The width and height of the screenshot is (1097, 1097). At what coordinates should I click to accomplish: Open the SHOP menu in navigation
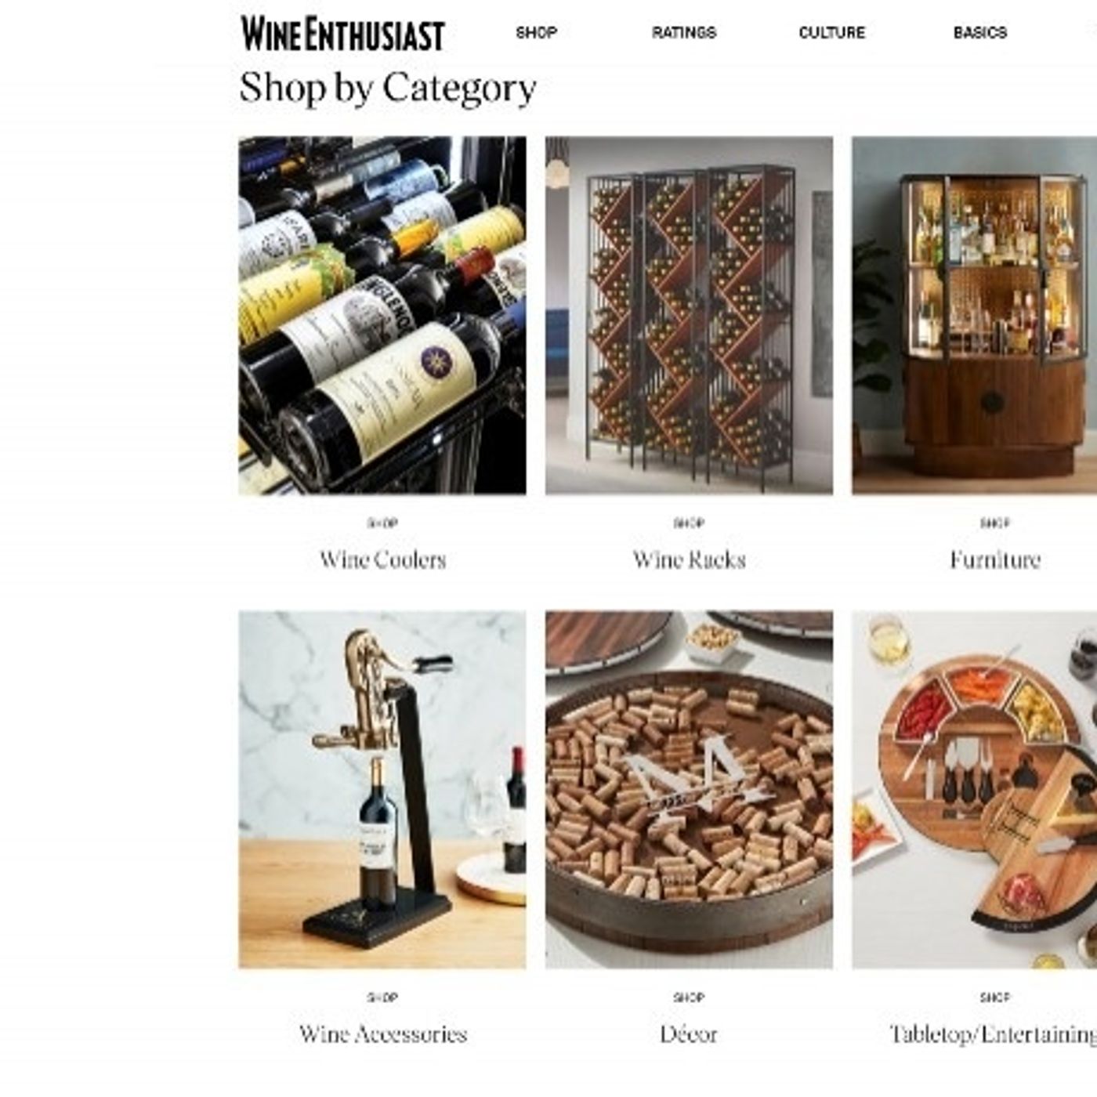(536, 33)
